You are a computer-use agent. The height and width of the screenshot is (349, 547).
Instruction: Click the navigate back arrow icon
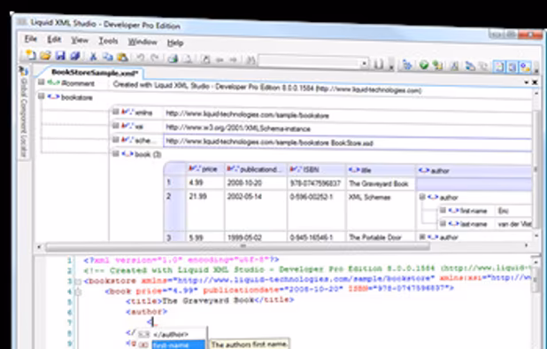220,59
